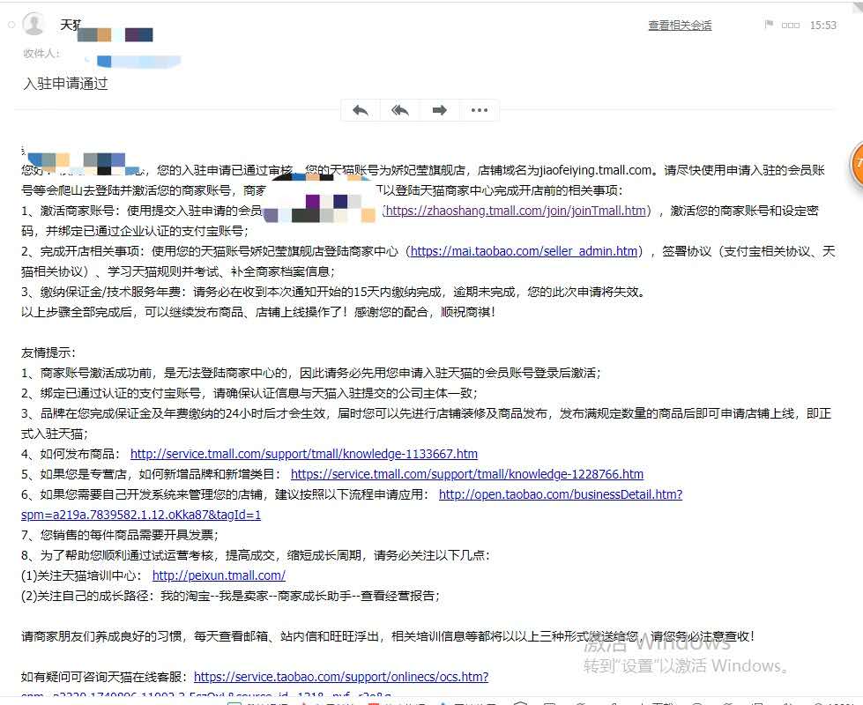Open the zhaoshang.tmall.com joinTmall link
This screenshot has width=863, height=705.
tap(516, 211)
